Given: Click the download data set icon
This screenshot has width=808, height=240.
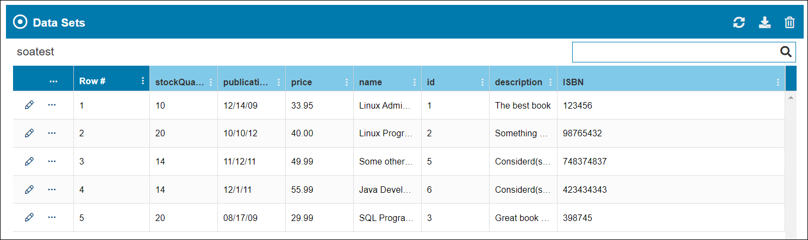Looking at the screenshot, I should coord(765,22).
